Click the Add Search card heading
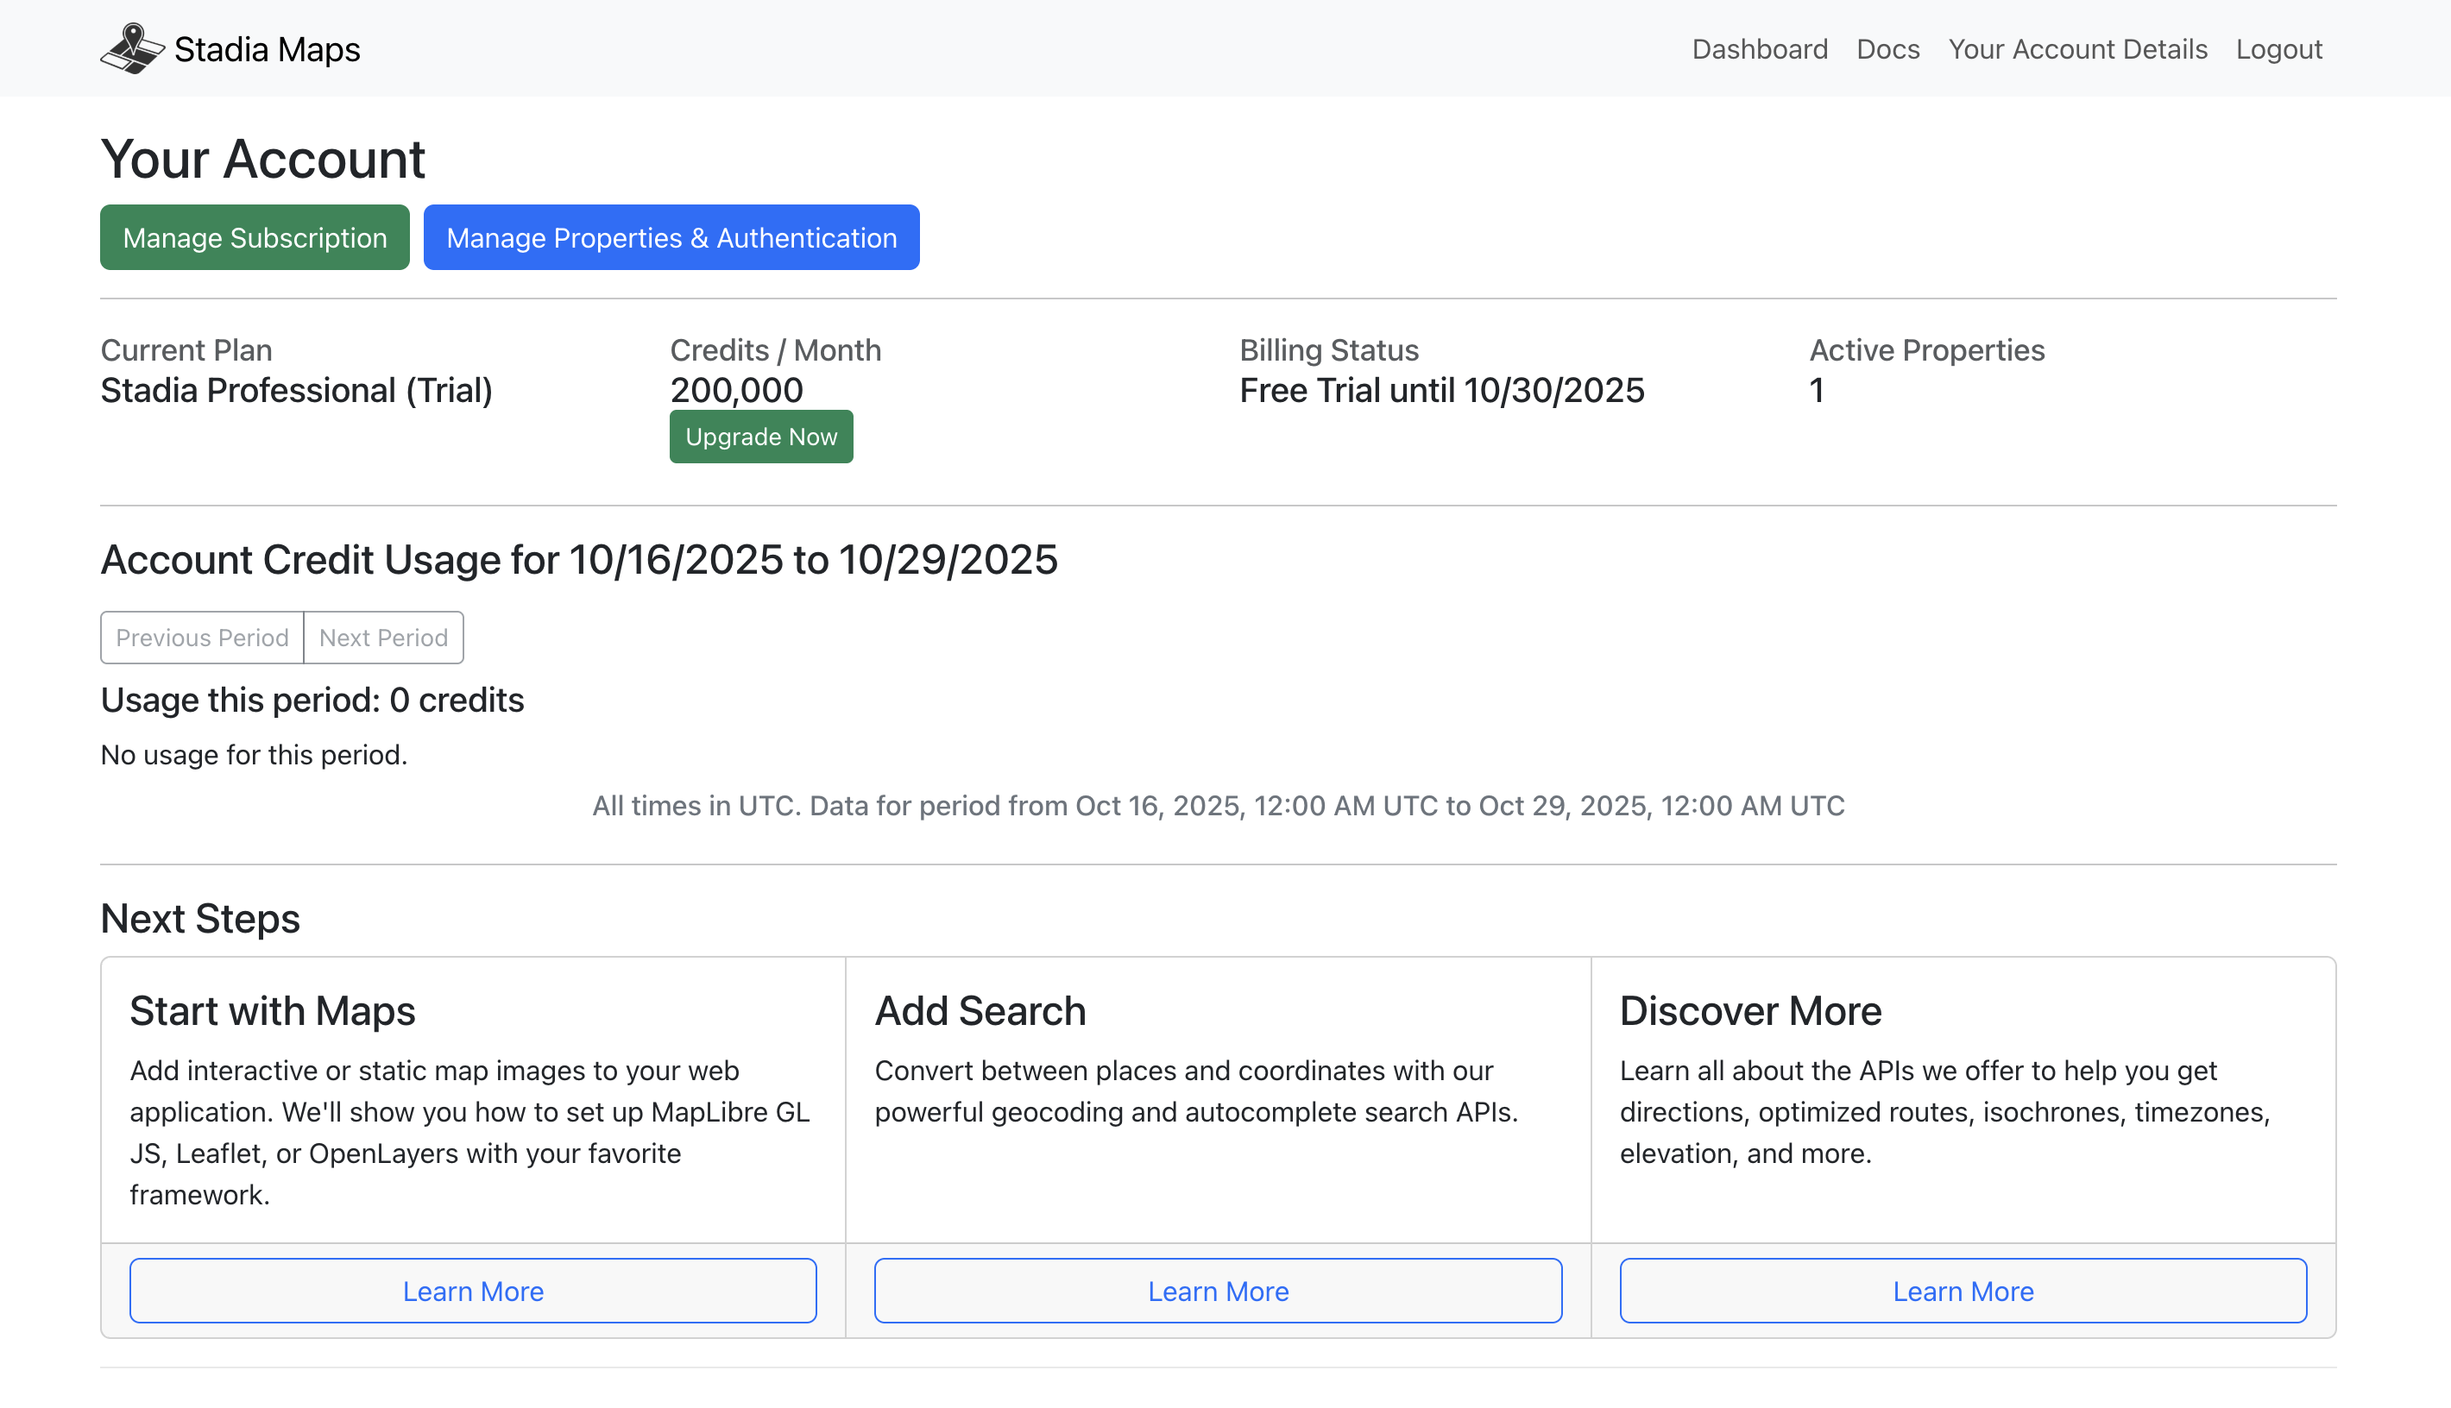Screen dimensions: 2451x1408 [x=980, y=1011]
